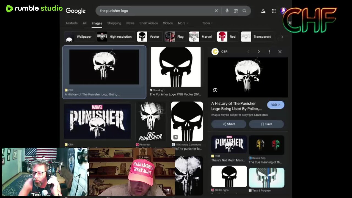Filter by High resolution chip
352x198 pixels.
click(115, 37)
